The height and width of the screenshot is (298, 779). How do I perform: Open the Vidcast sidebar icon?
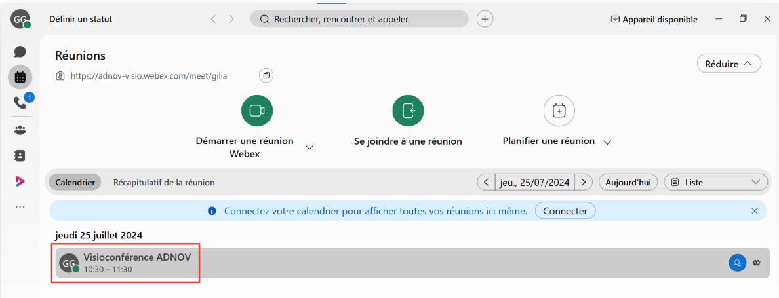click(20, 181)
